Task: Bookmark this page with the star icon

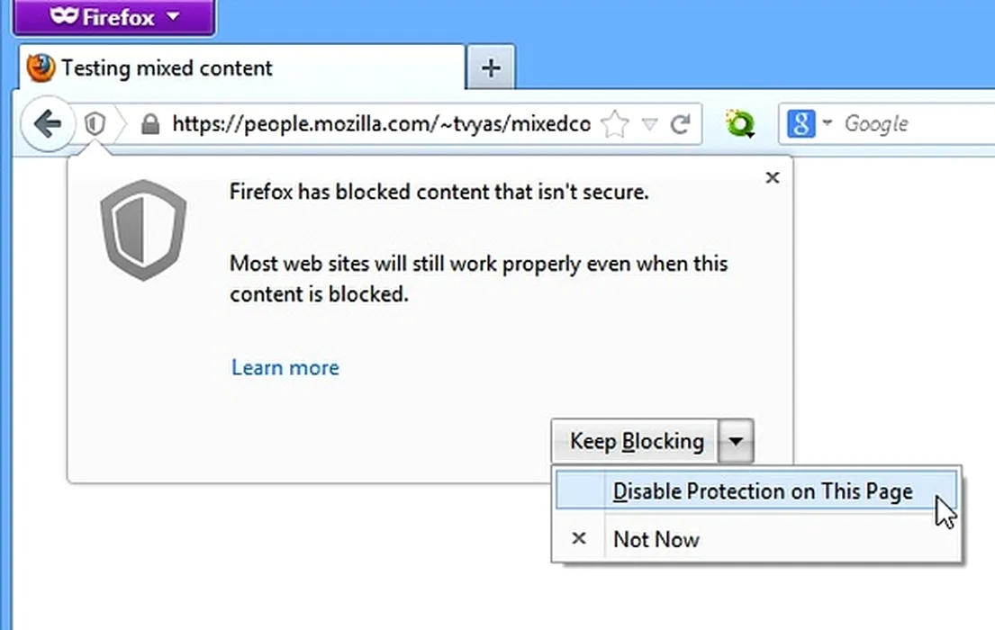Action: coord(614,124)
